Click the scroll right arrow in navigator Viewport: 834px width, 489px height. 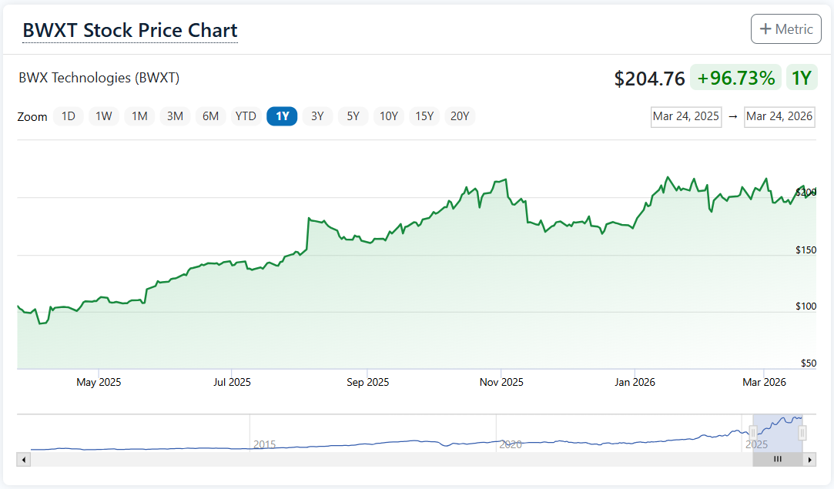809,460
